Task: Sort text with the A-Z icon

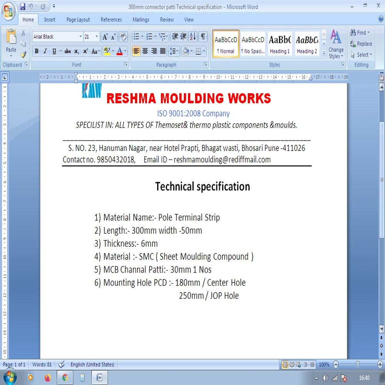Action: pos(193,37)
